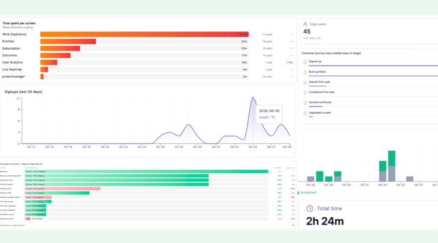The width and height of the screenshot is (438, 243).
Task: Click the Upgraded to paid funnel bar
Action: click(27, 219)
